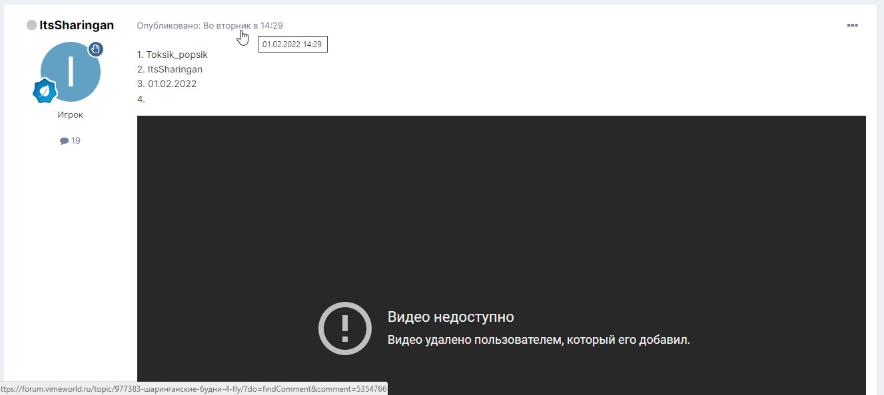Image resolution: width=884 pixels, height=395 pixels.
Task: Click the gray online status dot
Action: [31, 24]
